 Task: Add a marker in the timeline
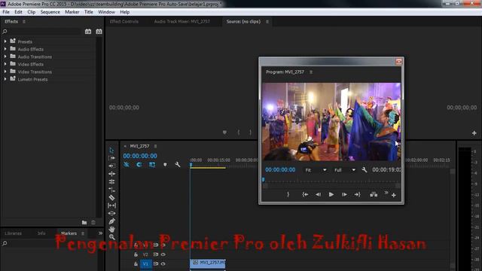tap(165, 165)
